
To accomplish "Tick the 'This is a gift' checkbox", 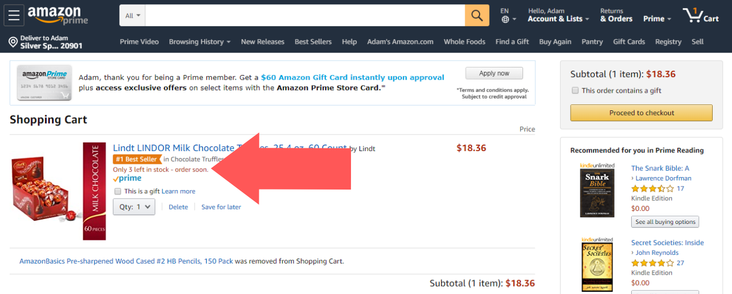I will coord(117,191).
